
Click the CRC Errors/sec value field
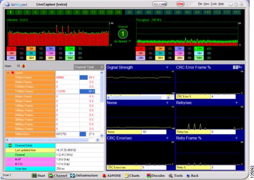154,167
